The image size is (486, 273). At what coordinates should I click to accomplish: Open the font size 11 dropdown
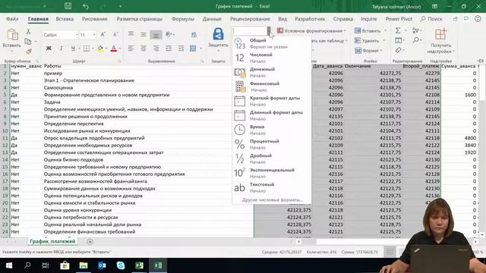(x=94, y=35)
